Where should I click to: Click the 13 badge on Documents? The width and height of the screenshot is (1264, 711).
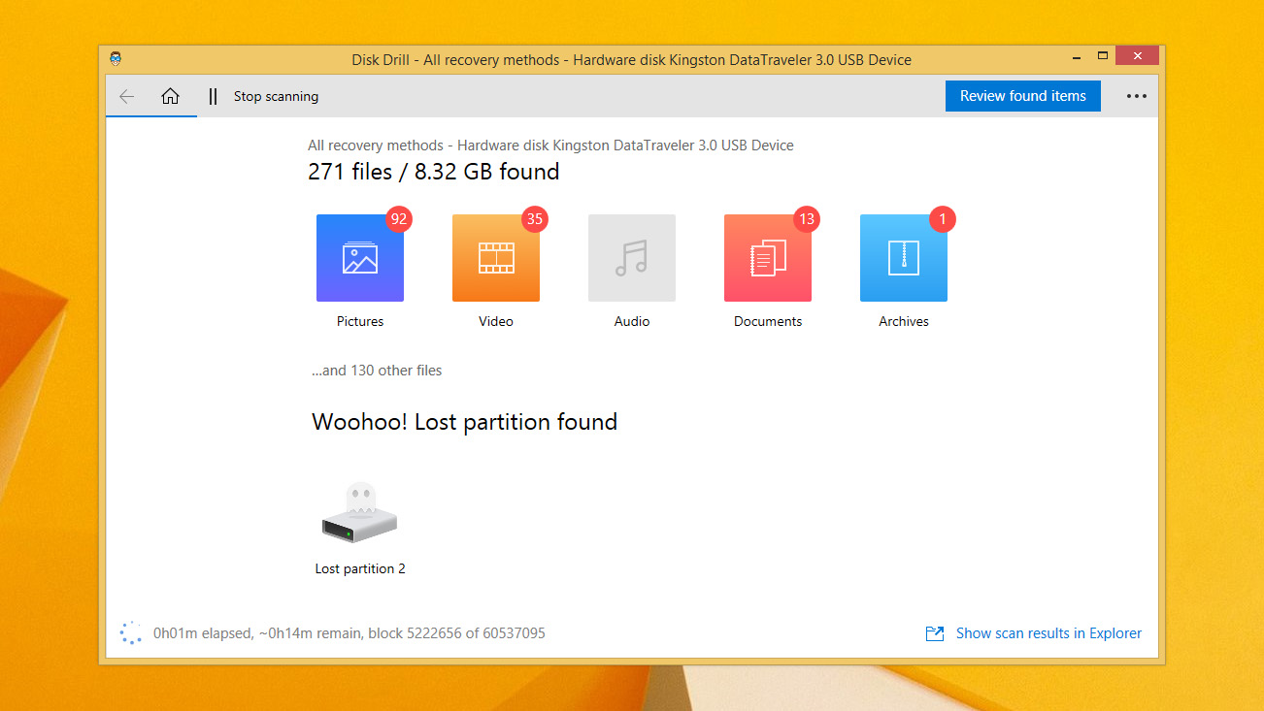click(x=806, y=219)
